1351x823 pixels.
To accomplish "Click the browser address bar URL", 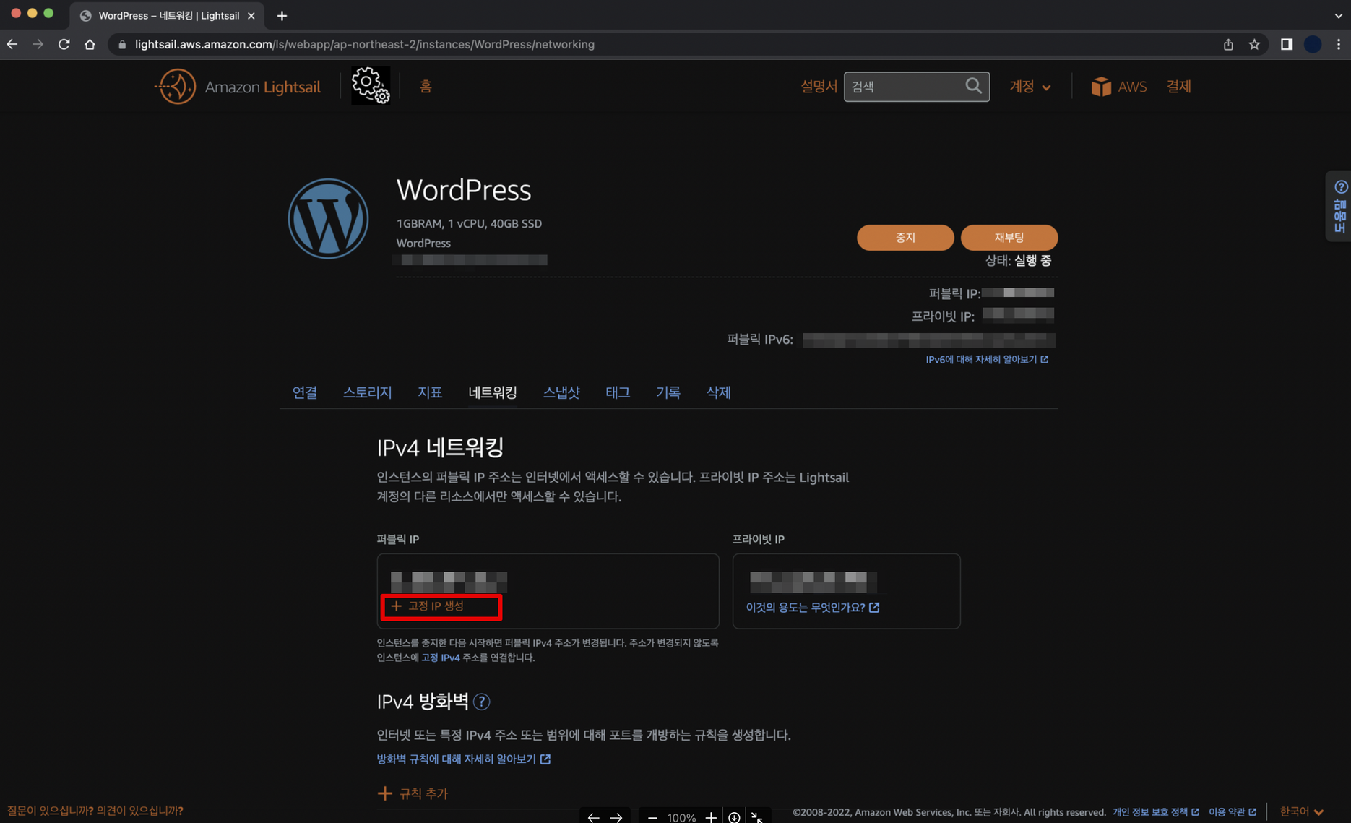I will (x=365, y=44).
